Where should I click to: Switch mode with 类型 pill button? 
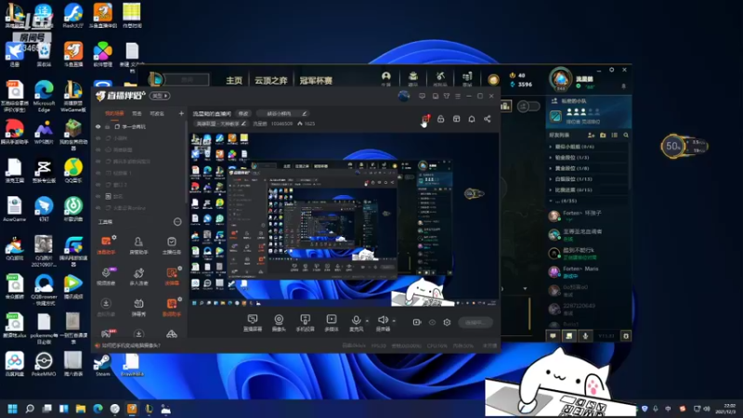[160, 96]
